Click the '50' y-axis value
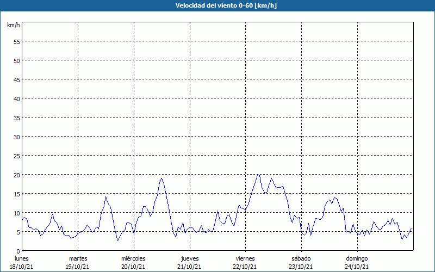Viewport: 435px width, 272px height. click(x=17, y=61)
